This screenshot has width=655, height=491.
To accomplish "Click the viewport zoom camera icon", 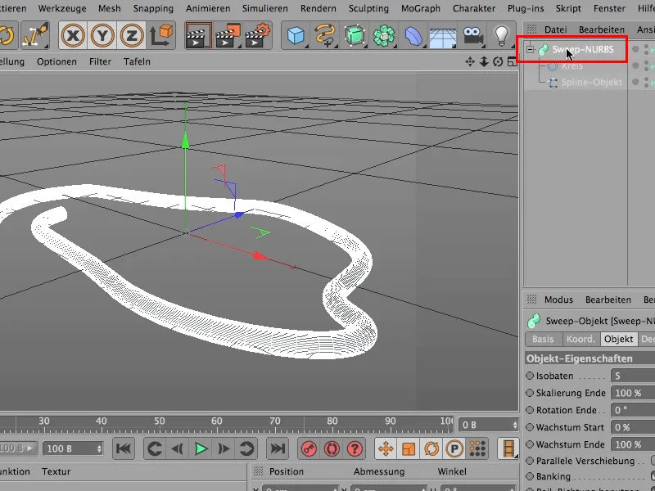I will point(484,62).
